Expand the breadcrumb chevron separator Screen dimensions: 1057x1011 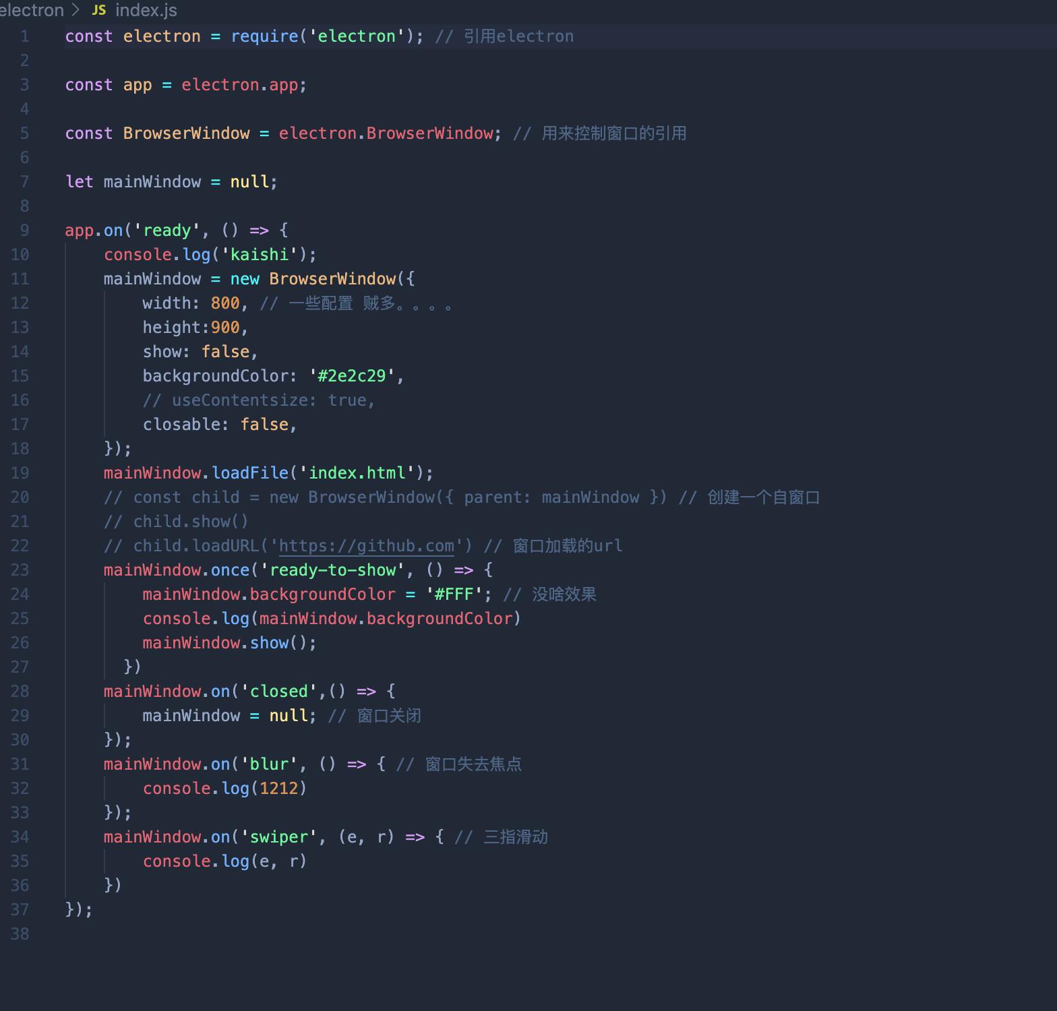click(75, 10)
